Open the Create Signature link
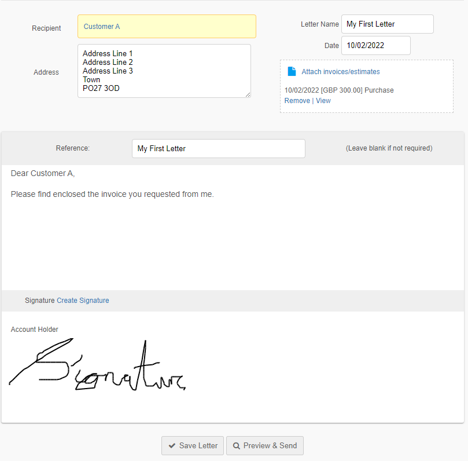Screen dimensions: 468x461 click(83, 301)
